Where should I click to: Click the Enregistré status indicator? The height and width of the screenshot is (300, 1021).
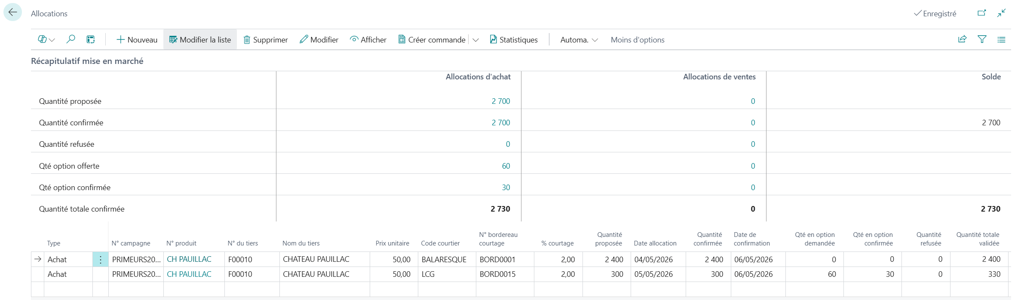[x=935, y=13]
